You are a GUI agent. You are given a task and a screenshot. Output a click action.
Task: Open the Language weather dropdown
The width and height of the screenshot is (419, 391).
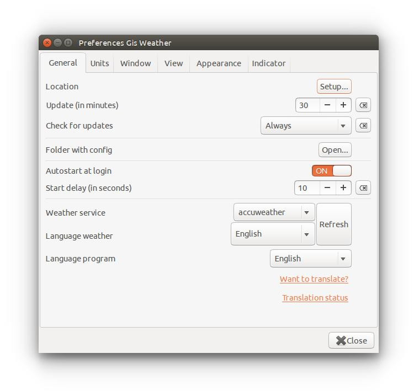273,234
